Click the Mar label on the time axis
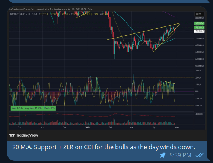The image size is (213, 163). [x=131, y=127]
